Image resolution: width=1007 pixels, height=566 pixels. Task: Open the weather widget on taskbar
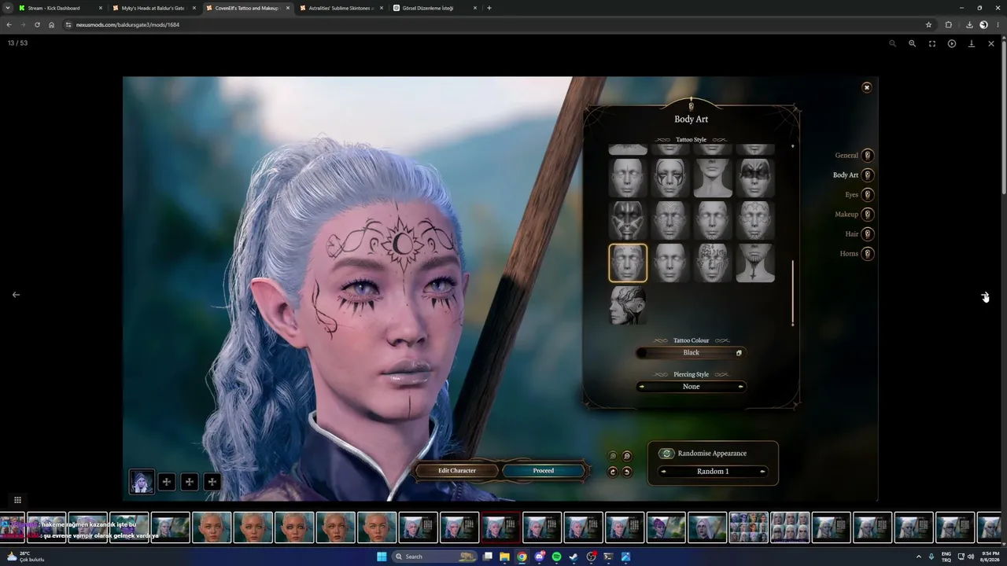pyautogui.click(x=26, y=557)
